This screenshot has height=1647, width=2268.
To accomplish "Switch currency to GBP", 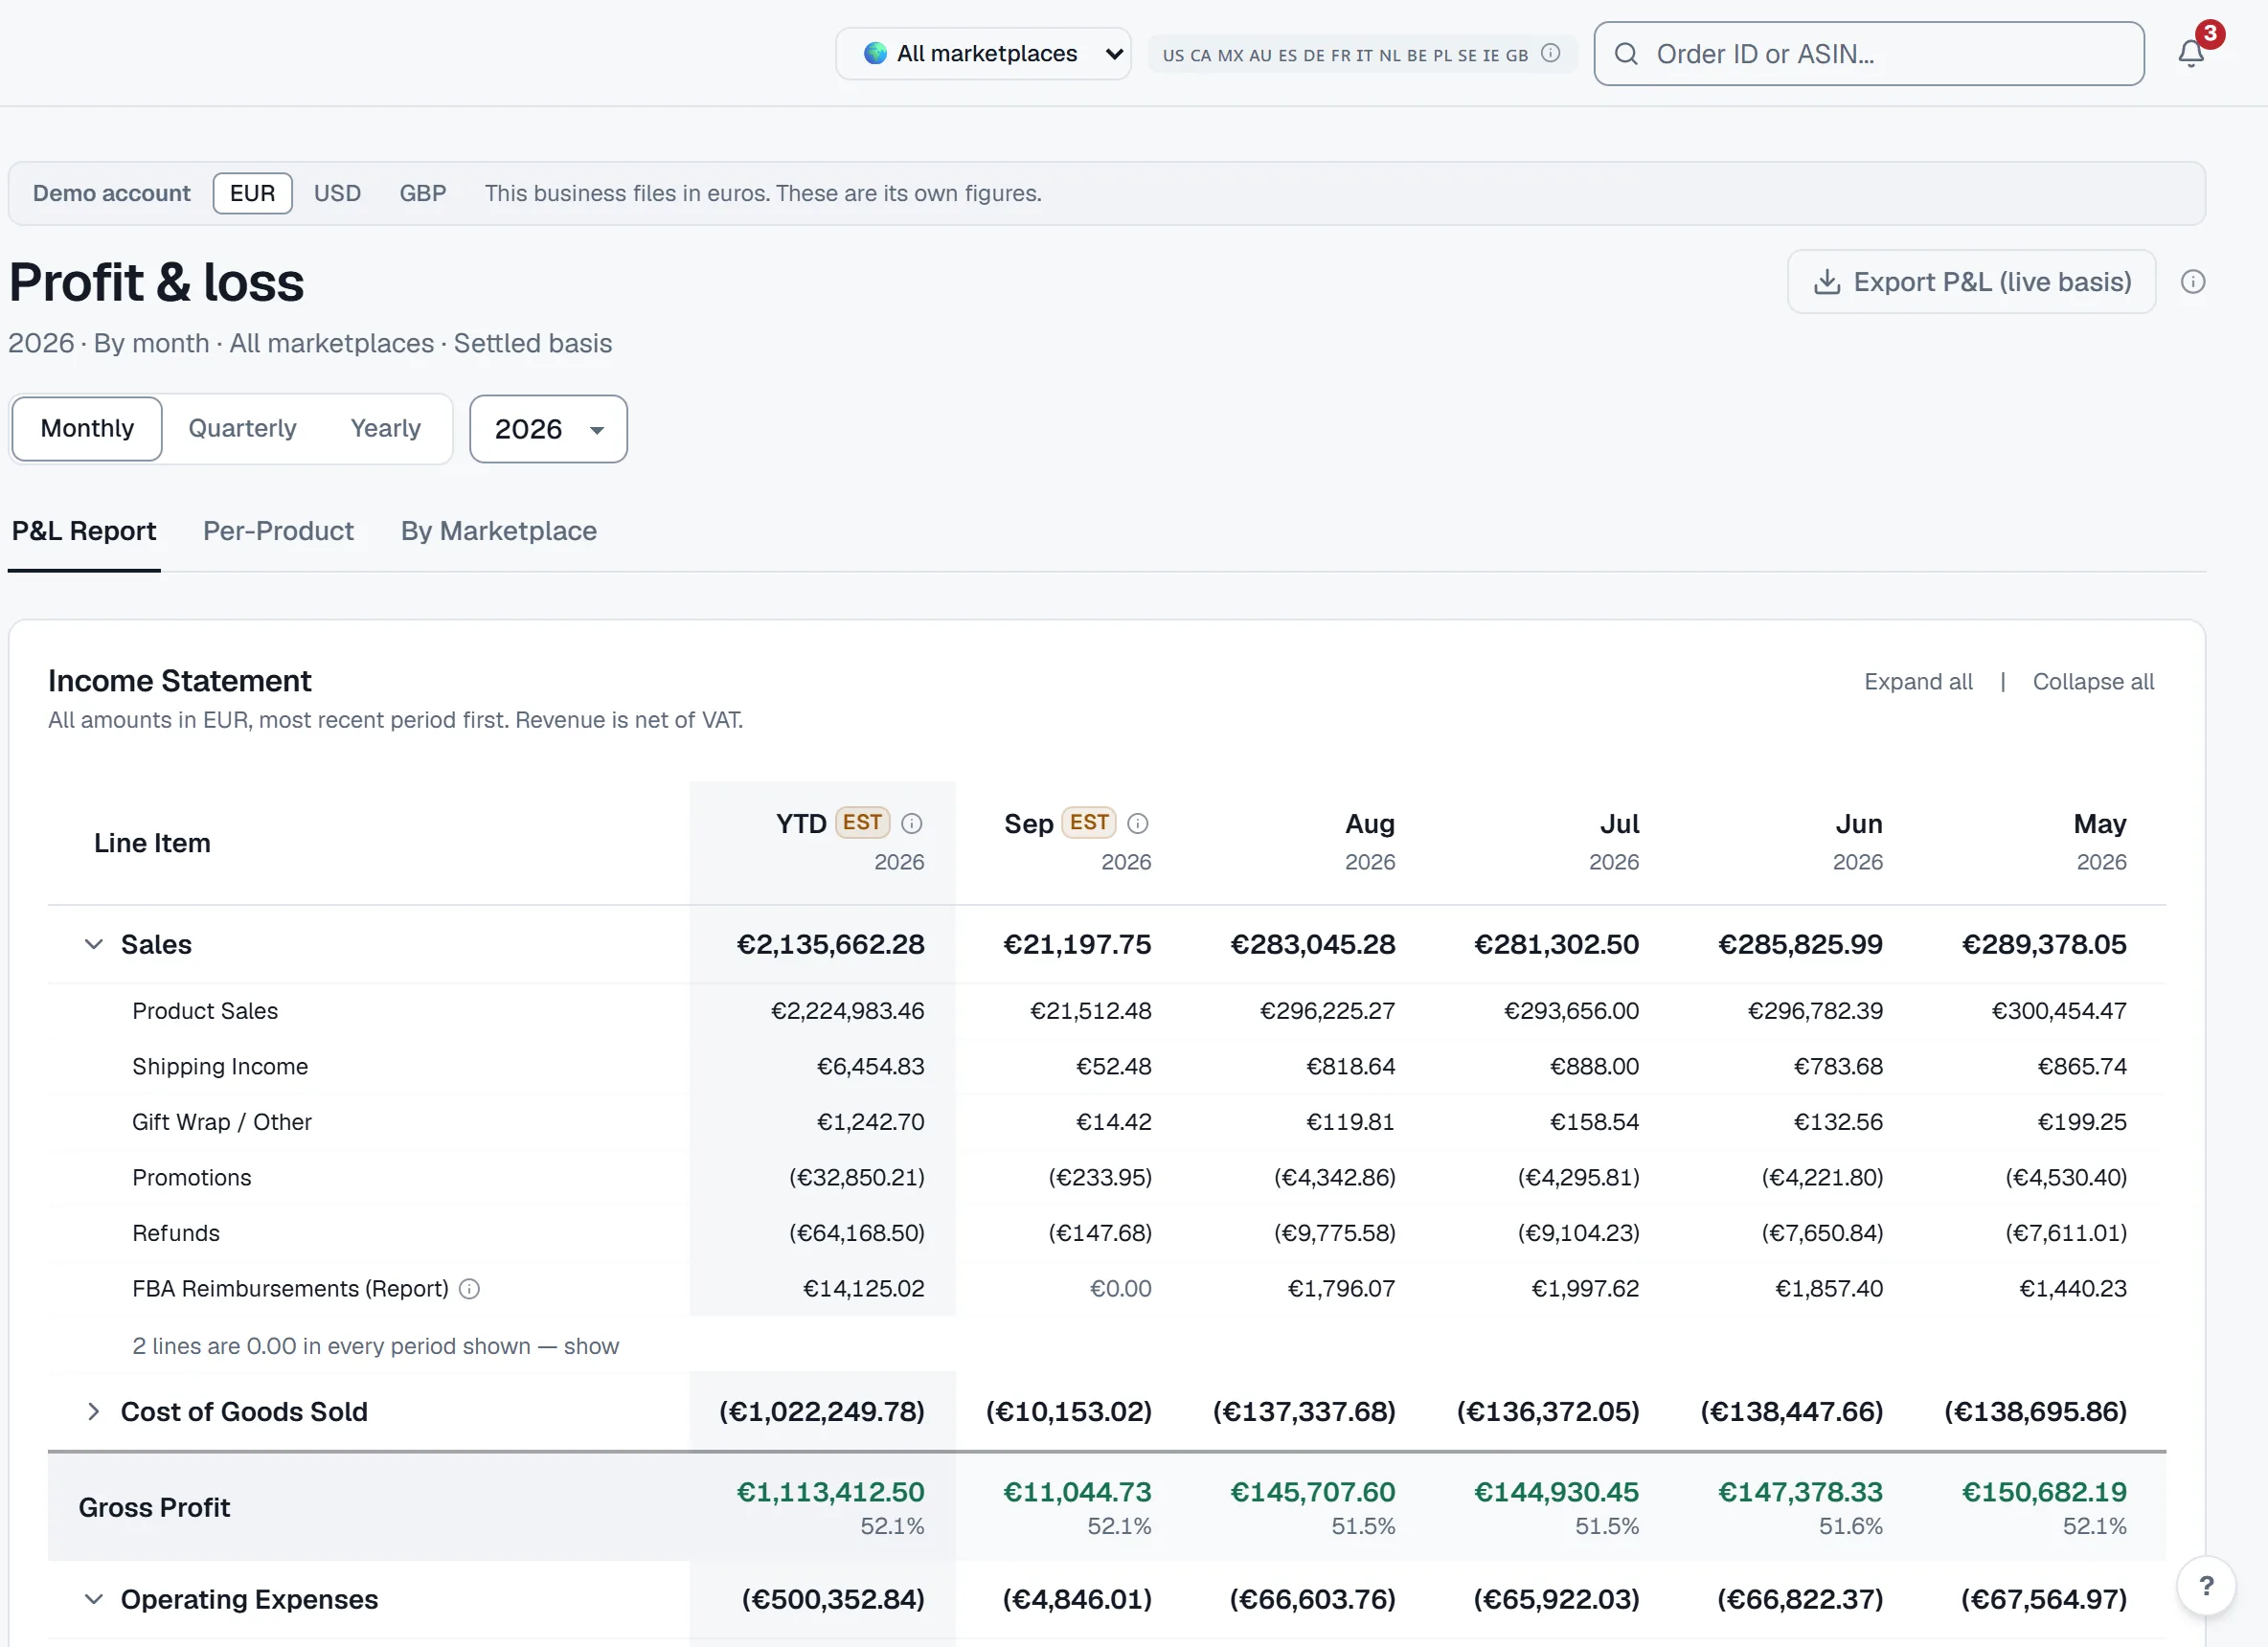I will pyautogui.click(x=423, y=193).
